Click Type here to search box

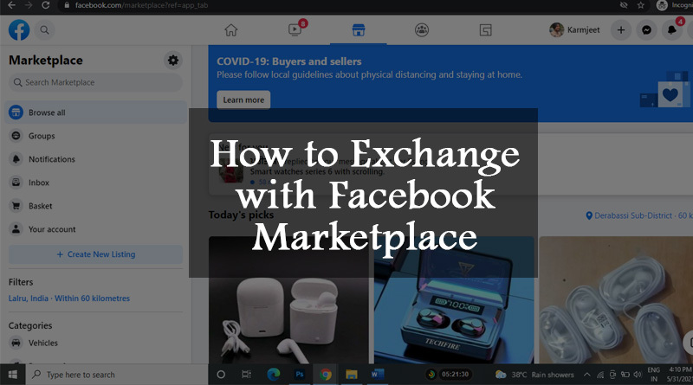coord(117,375)
